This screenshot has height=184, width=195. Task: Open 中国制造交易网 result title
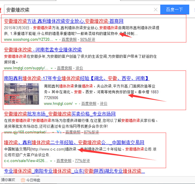(74, 143)
